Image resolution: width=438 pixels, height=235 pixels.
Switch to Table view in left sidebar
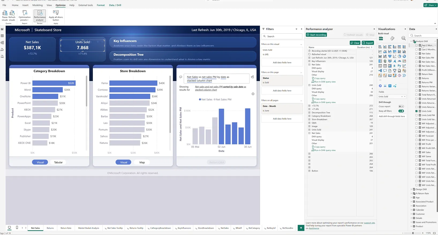[2, 36]
